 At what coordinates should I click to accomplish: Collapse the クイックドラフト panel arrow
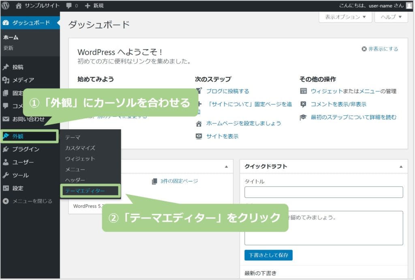point(401,167)
